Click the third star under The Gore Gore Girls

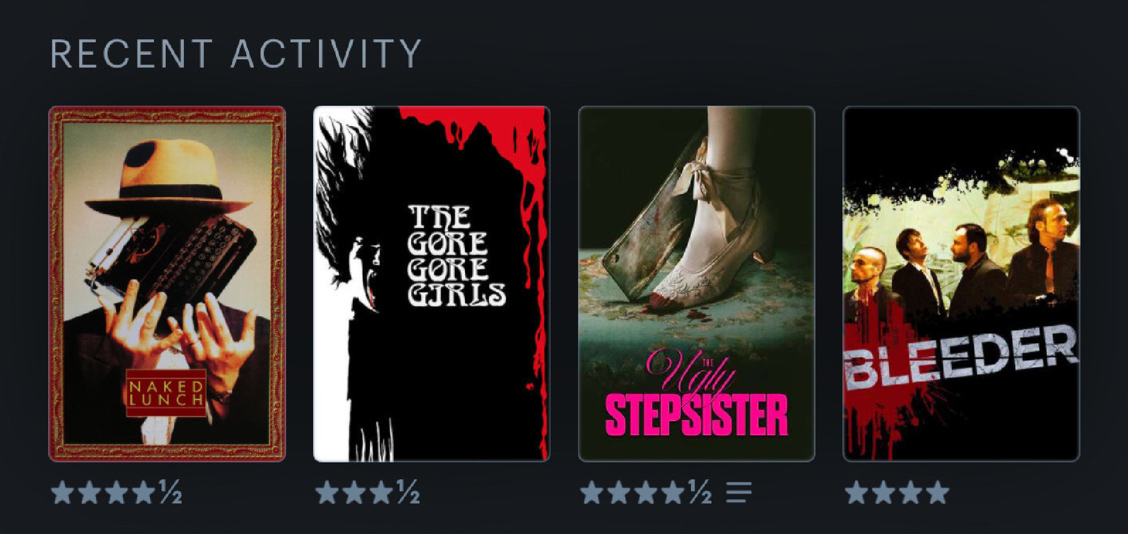click(x=381, y=492)
